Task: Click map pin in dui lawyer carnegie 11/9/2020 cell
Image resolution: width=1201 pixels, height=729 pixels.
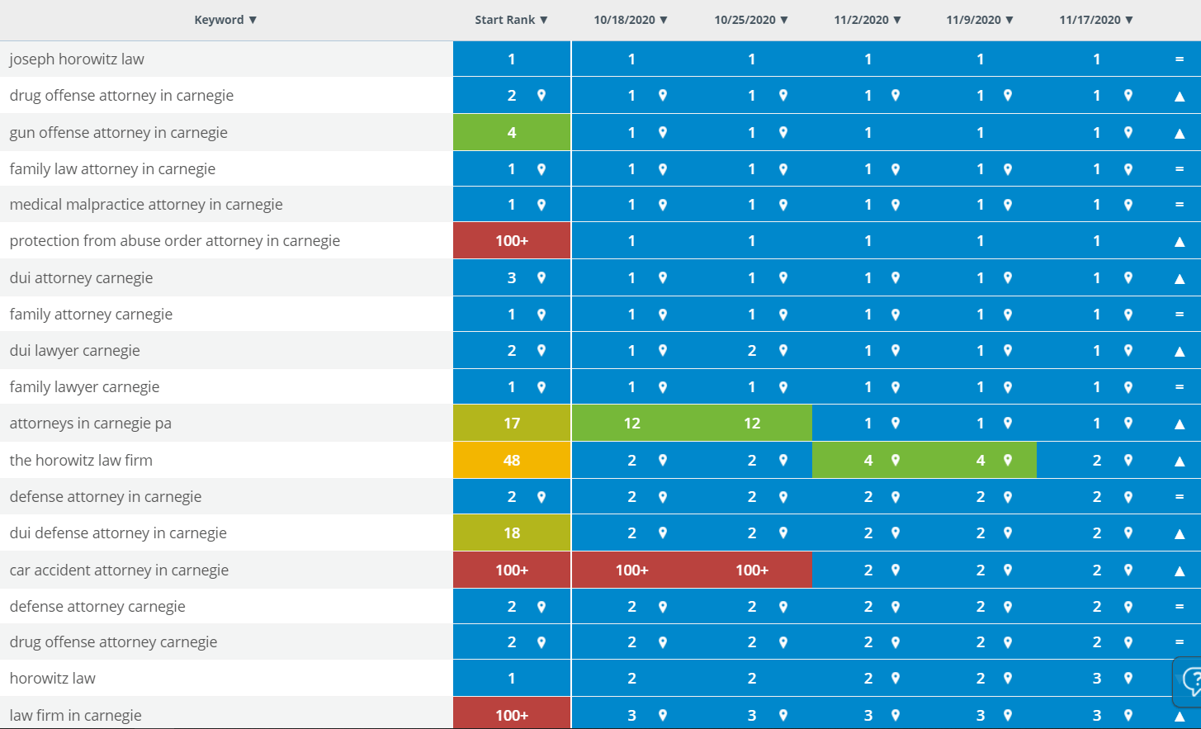Action: [x=1008, y=350]
